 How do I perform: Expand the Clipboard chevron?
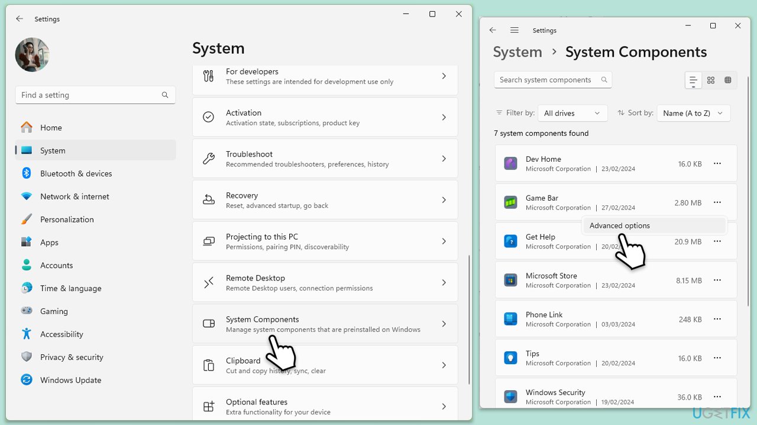click(444, 365)
